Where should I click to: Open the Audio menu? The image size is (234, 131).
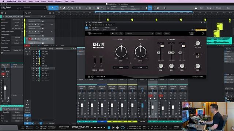pos(50,1)
